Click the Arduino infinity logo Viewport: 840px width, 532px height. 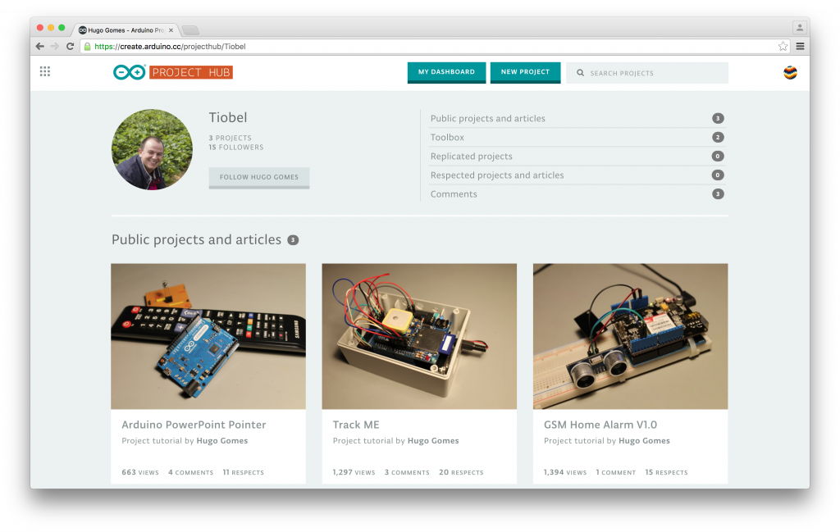point(129,72)
